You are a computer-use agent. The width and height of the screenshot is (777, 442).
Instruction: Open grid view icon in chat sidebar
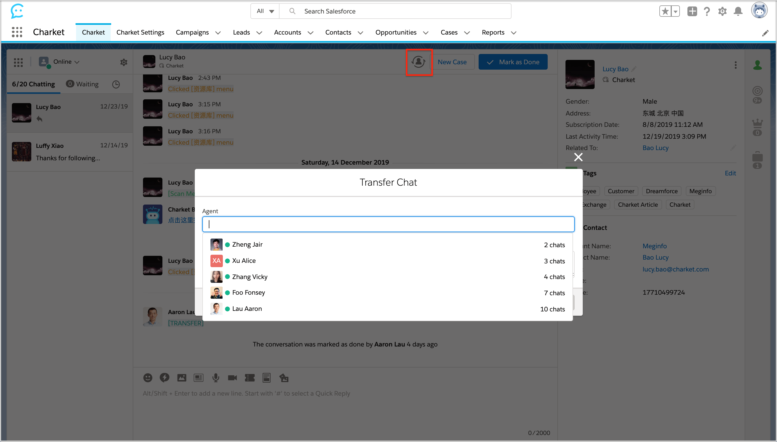pyautogui.click(x=18, y=62)
